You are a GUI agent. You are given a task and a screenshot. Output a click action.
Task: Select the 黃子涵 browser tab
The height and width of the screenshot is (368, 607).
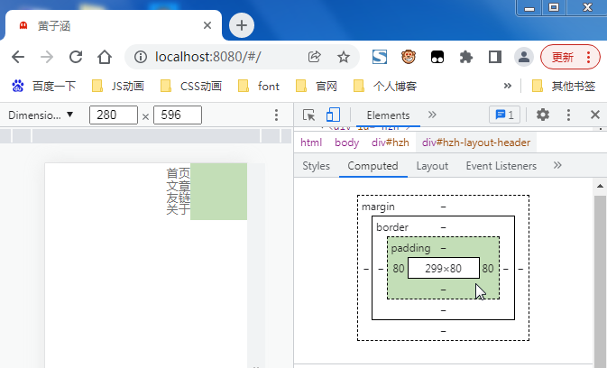click(x=114, y=25)
